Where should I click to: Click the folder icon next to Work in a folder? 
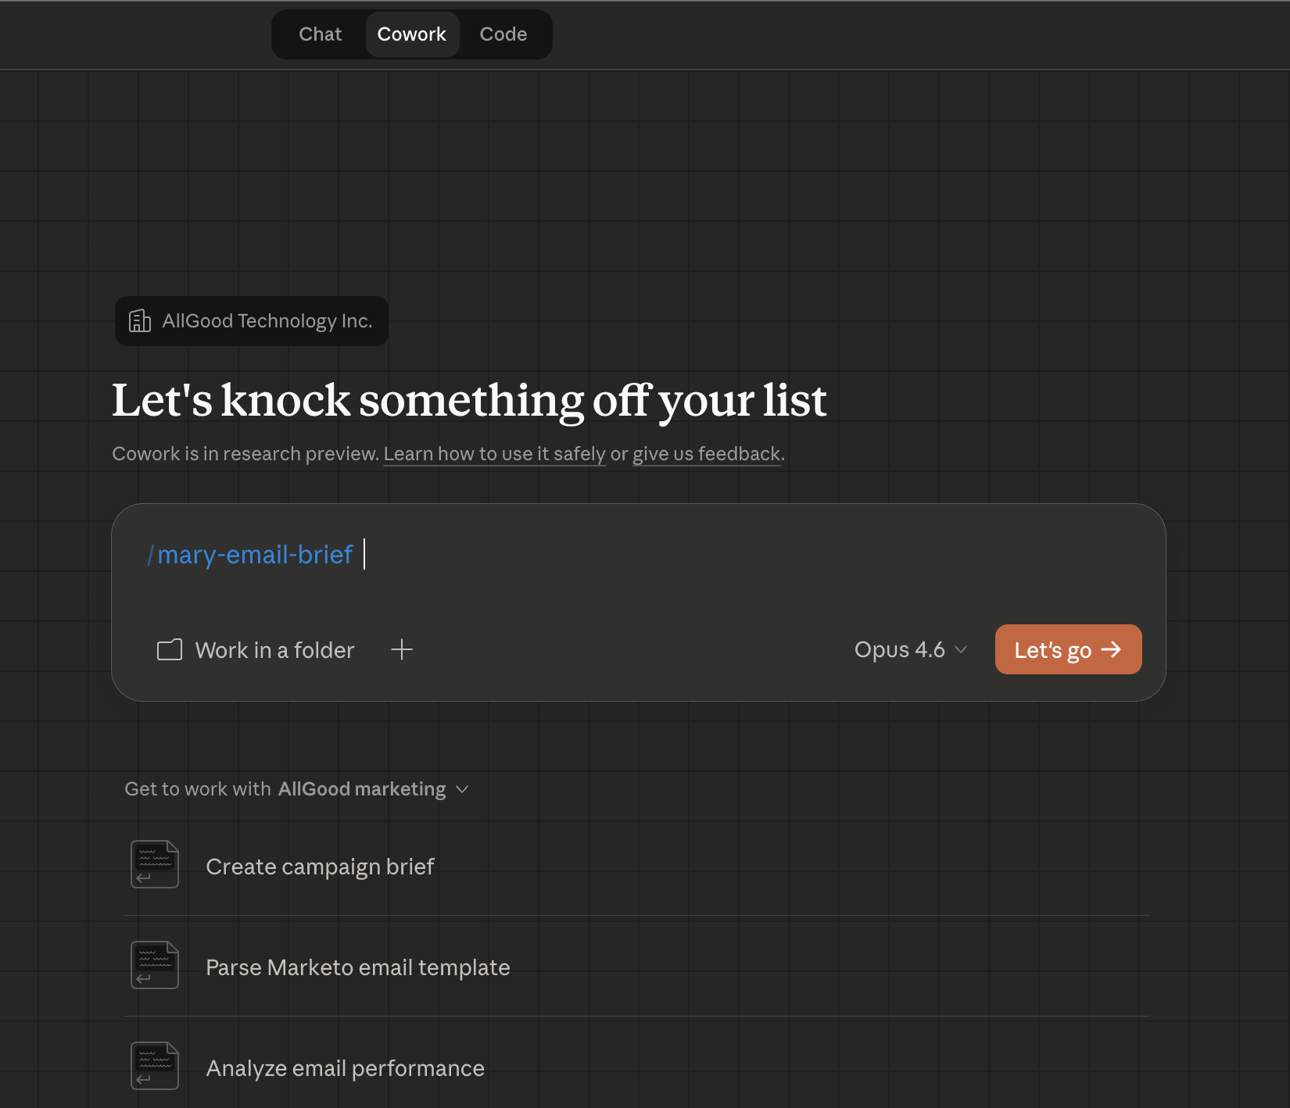169,649
